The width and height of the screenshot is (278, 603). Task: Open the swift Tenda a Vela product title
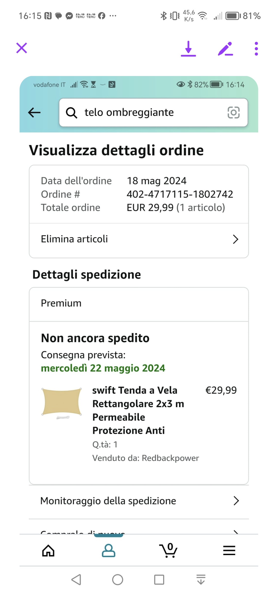click(138, 410)
